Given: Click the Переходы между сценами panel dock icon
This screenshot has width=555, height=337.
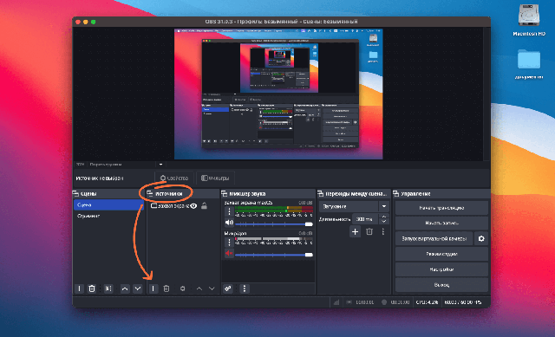Looking at the screenshot, I should click(320, 193).
